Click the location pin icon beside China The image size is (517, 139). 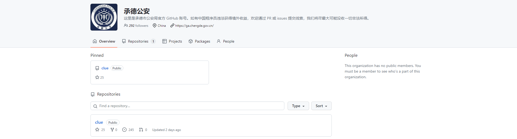click(x=155, y=25)
